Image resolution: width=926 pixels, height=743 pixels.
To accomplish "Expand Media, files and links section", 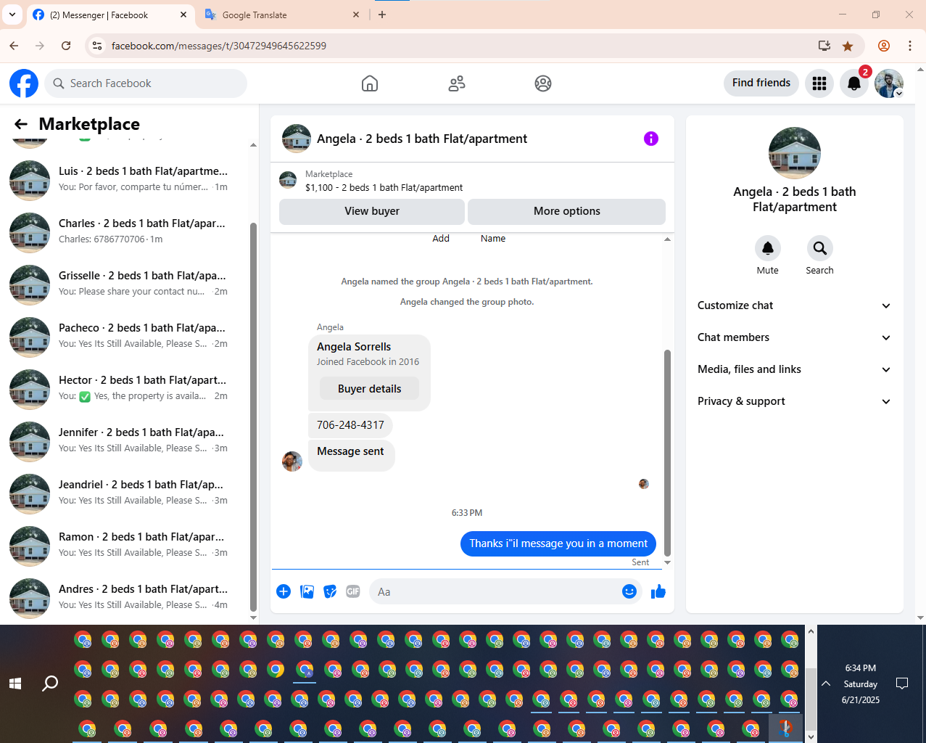I will click(795, 369).
